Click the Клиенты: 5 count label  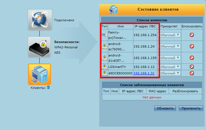click(x=40, y=88)
